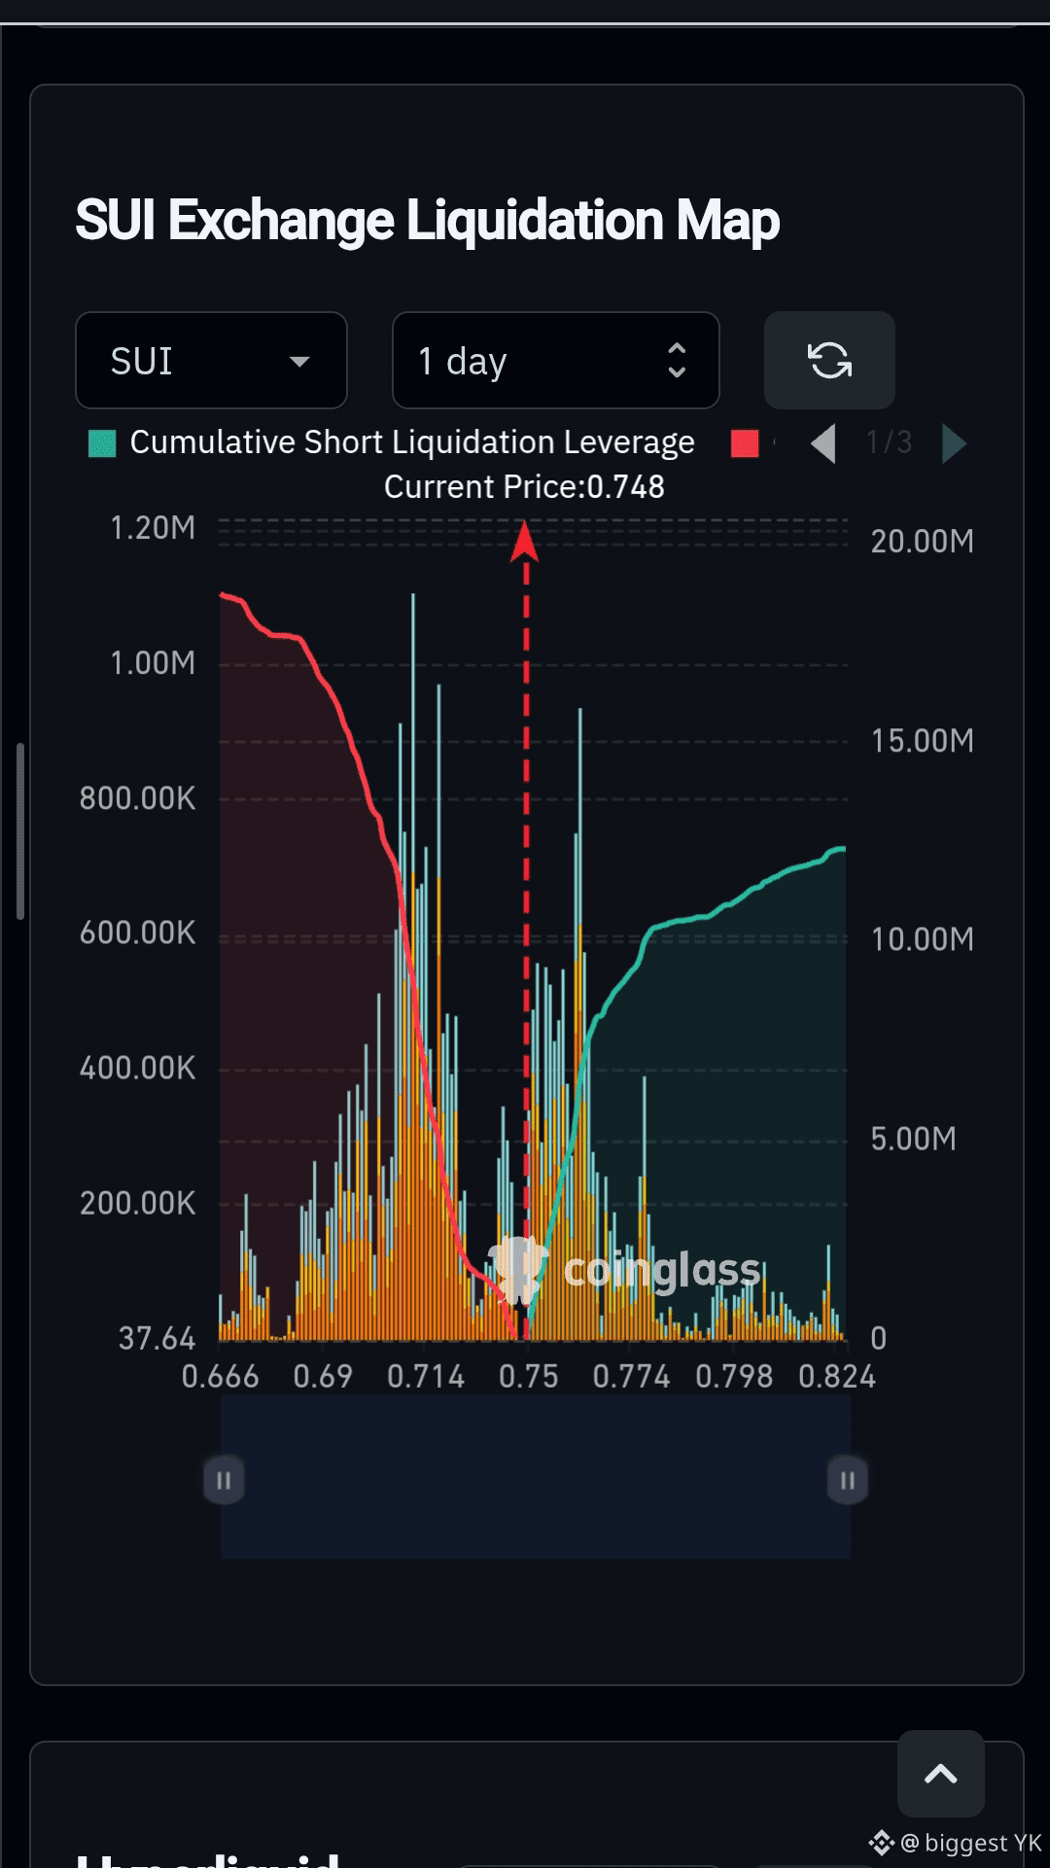Click the chart range zoom bar
1050x1868 pixels.
(536, 1477)
